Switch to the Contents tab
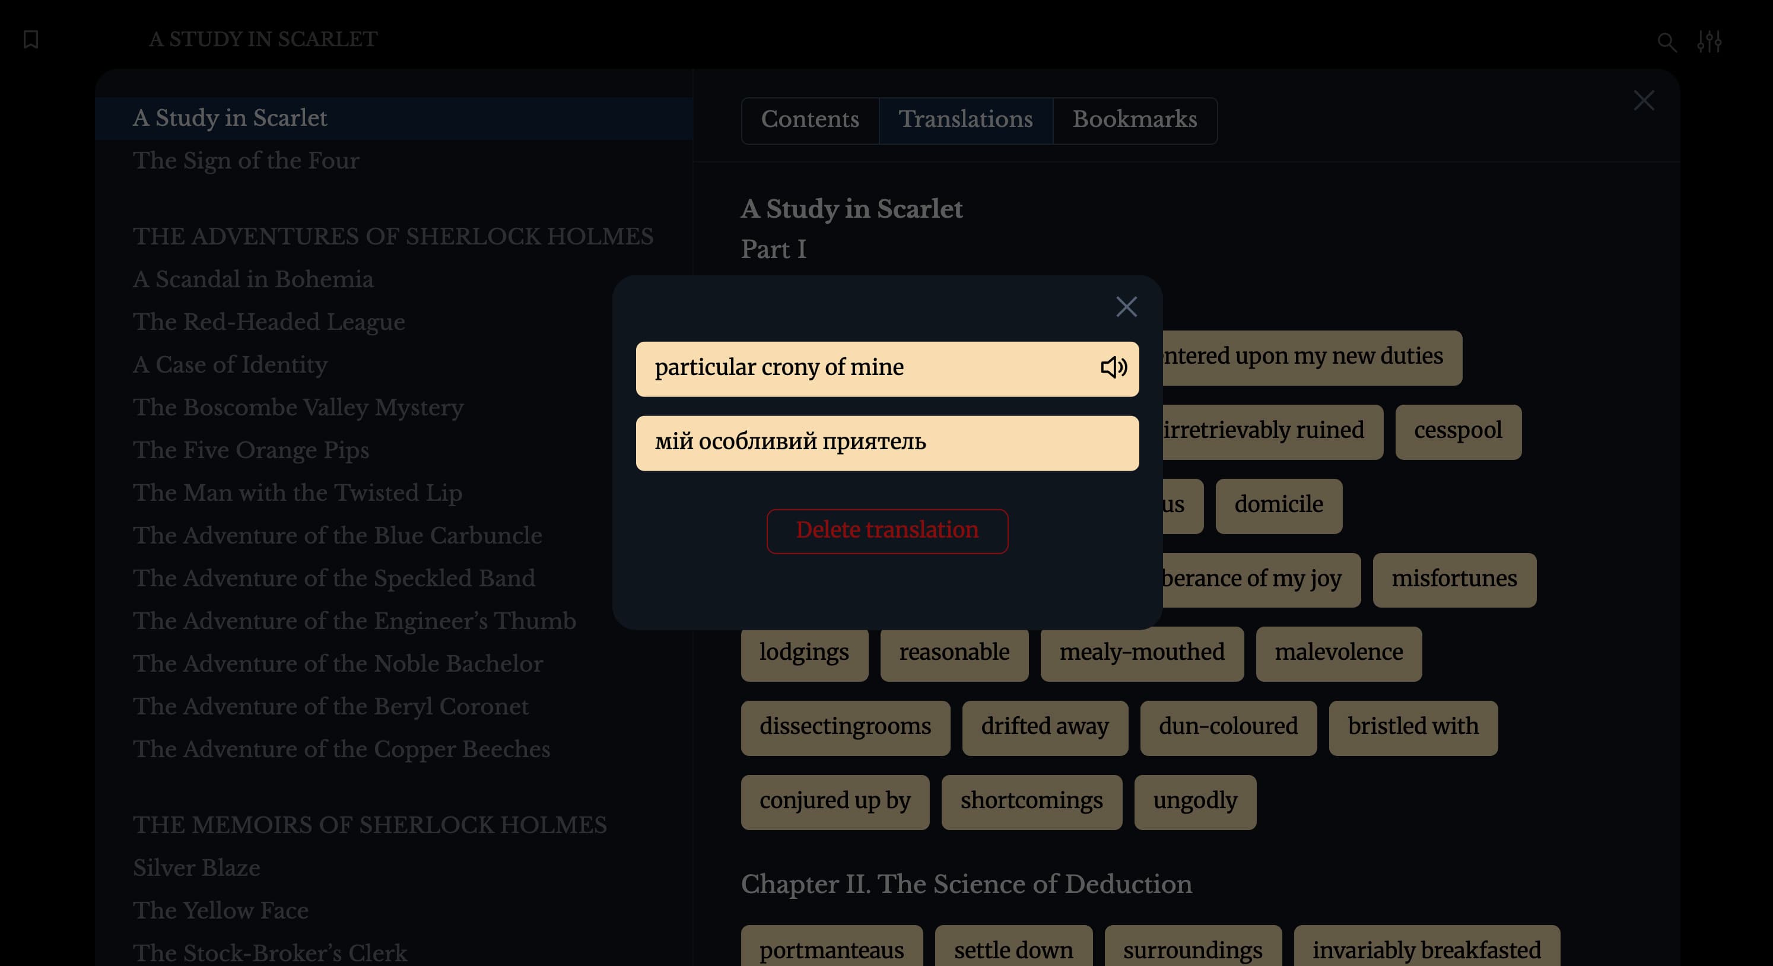Viewport: 1773px width, 966px height. 809,120
